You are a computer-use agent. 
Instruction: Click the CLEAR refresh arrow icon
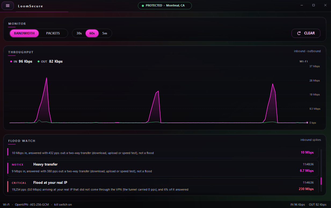(299, 33)
